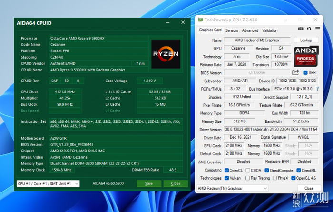Click the BIOS export share icon
333x212 pixels.
pyautogui.click(x=296, y=72)
